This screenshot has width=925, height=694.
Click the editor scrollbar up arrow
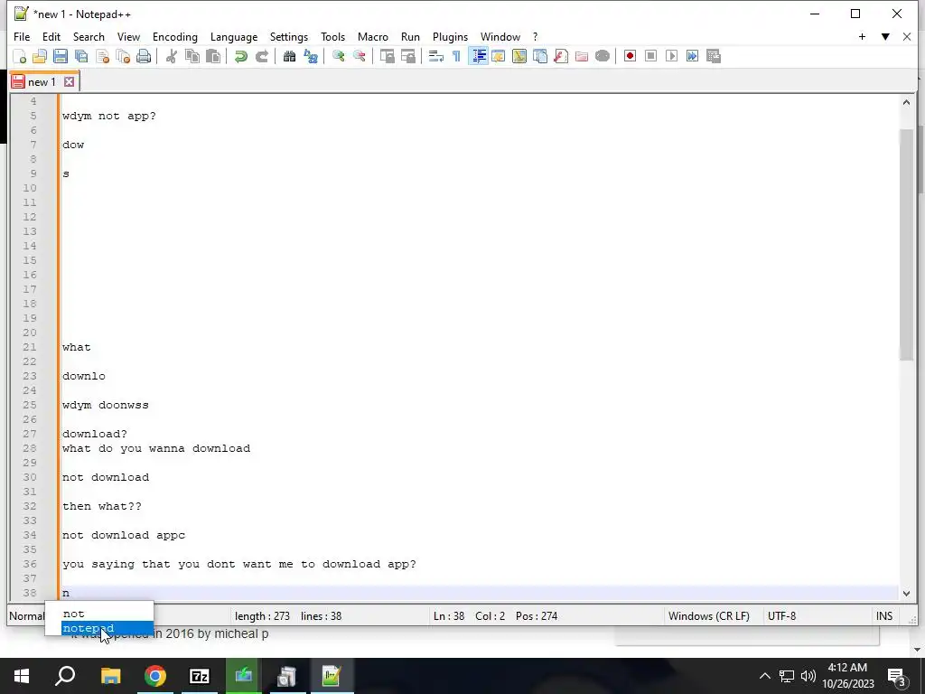pyautogui.click(x=906, y=103)
